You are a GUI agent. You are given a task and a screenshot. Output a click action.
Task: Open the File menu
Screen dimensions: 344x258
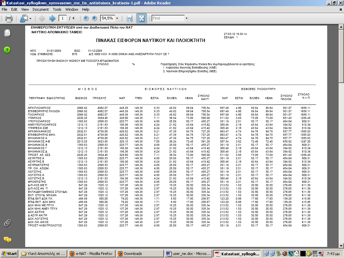pos(4,9)
